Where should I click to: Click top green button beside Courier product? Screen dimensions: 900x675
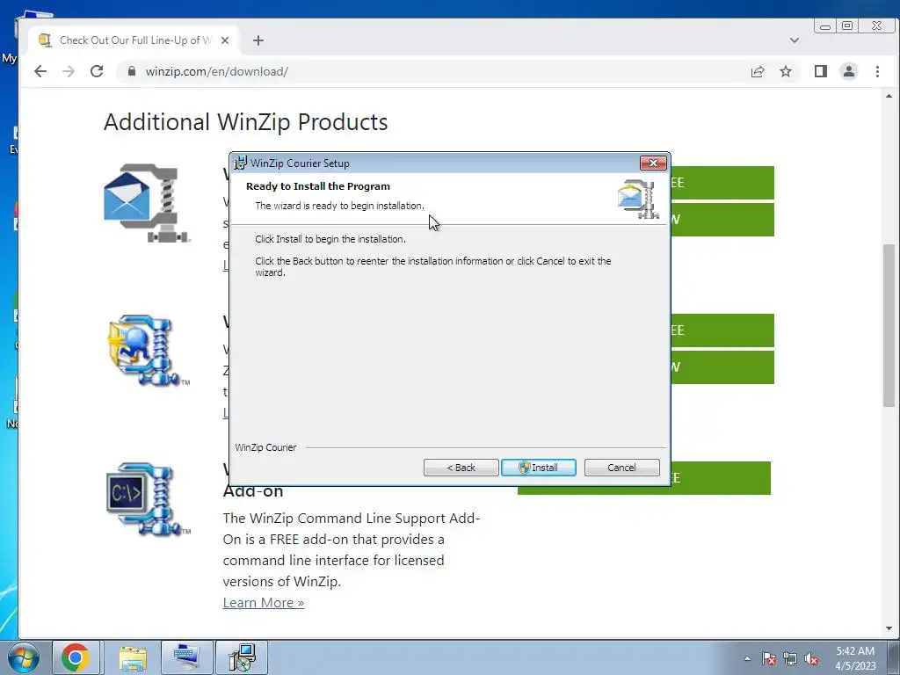(x=722, y=183)
